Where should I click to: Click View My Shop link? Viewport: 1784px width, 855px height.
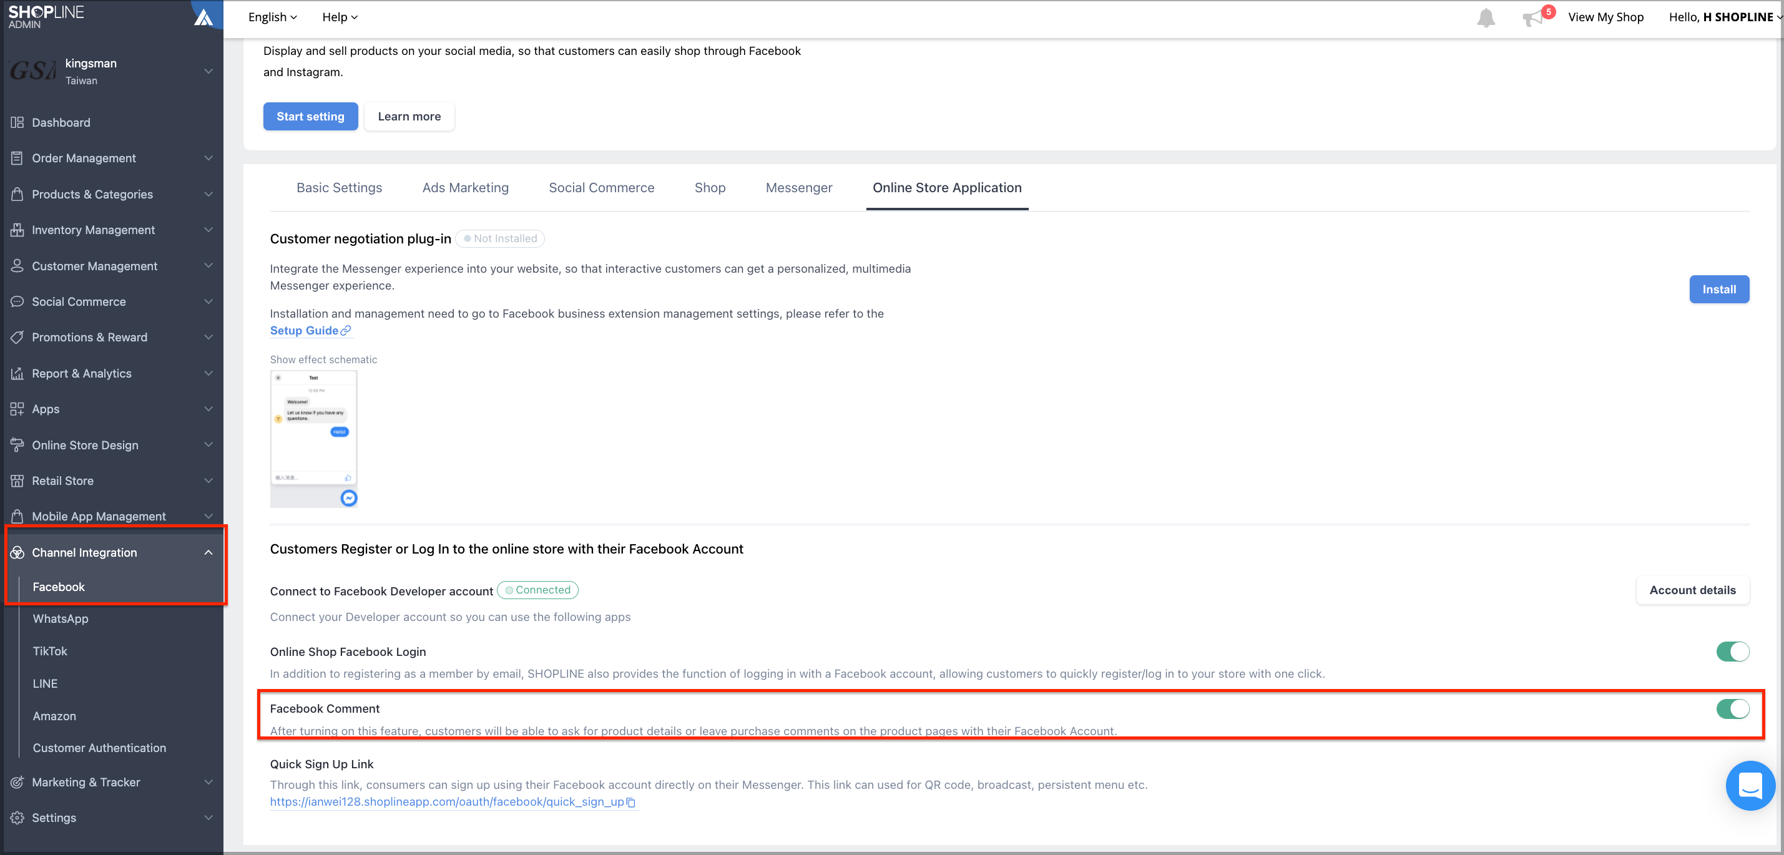coord(1605,17)
